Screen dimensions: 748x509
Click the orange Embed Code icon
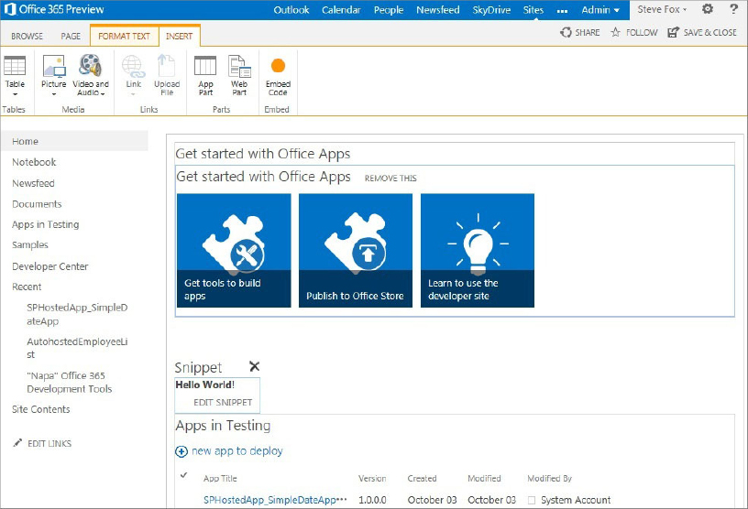(x=278, y=65)
